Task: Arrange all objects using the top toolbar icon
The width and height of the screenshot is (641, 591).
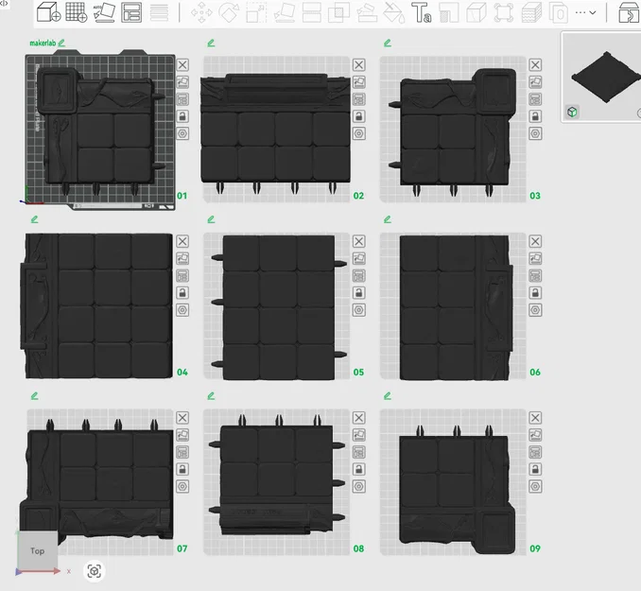Action: tap(131, 12)
